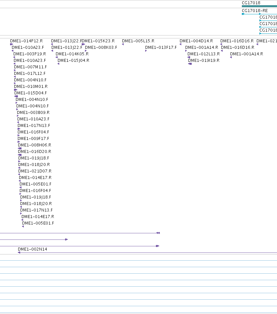277x314 pixels.
Task: Click the DME1-017L12.F label
Action: [30, 74]
